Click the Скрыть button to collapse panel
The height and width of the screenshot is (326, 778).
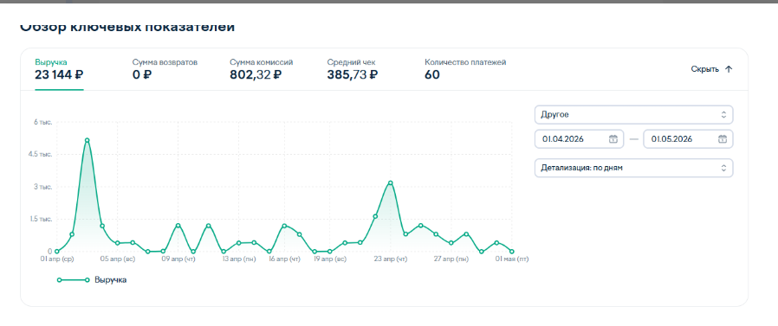click(711, 69)
